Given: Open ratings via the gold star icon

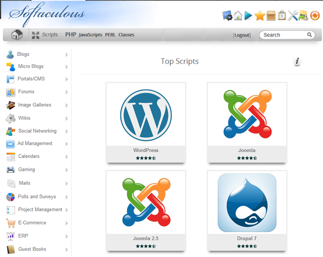Looking at the screenshot, I should (259, 15).
